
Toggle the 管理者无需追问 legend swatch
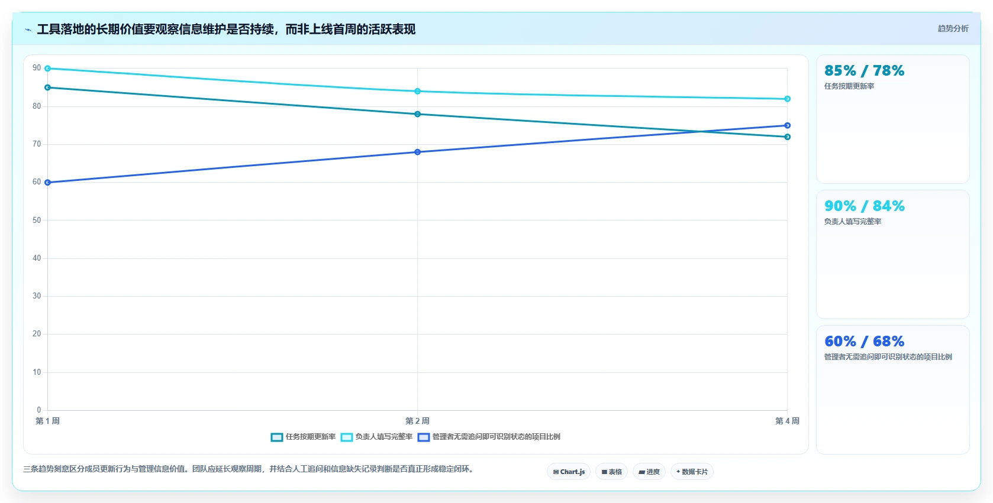pyautogui.click(x=424, y=437)
